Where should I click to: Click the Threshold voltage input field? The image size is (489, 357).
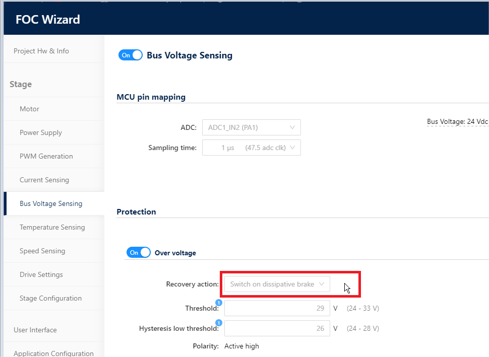pos(277,308)
